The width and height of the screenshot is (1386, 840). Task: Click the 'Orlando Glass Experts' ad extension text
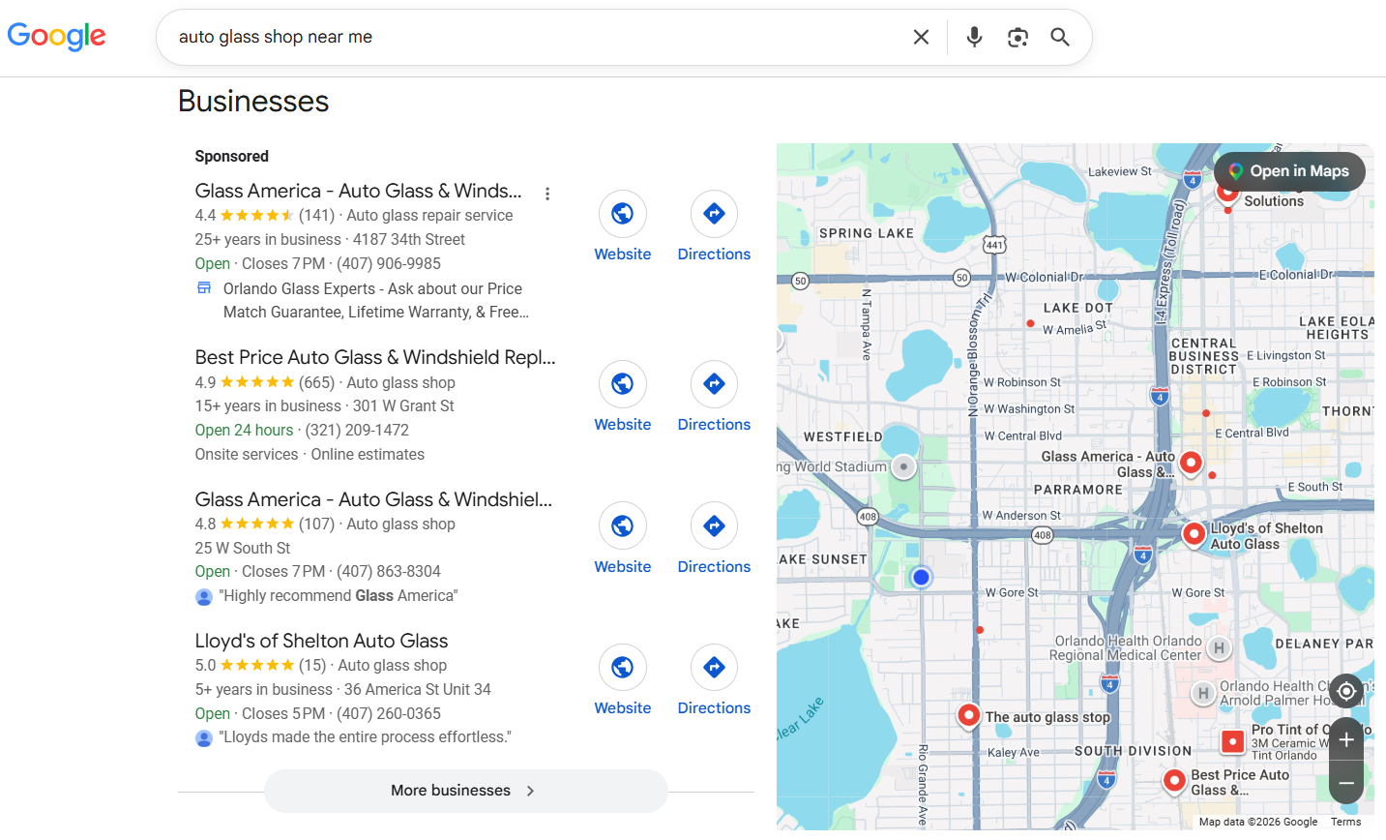point(376,300)
